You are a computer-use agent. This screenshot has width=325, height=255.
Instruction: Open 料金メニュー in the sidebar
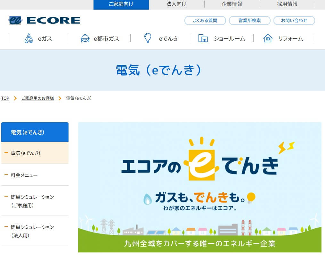pos(26,175)
